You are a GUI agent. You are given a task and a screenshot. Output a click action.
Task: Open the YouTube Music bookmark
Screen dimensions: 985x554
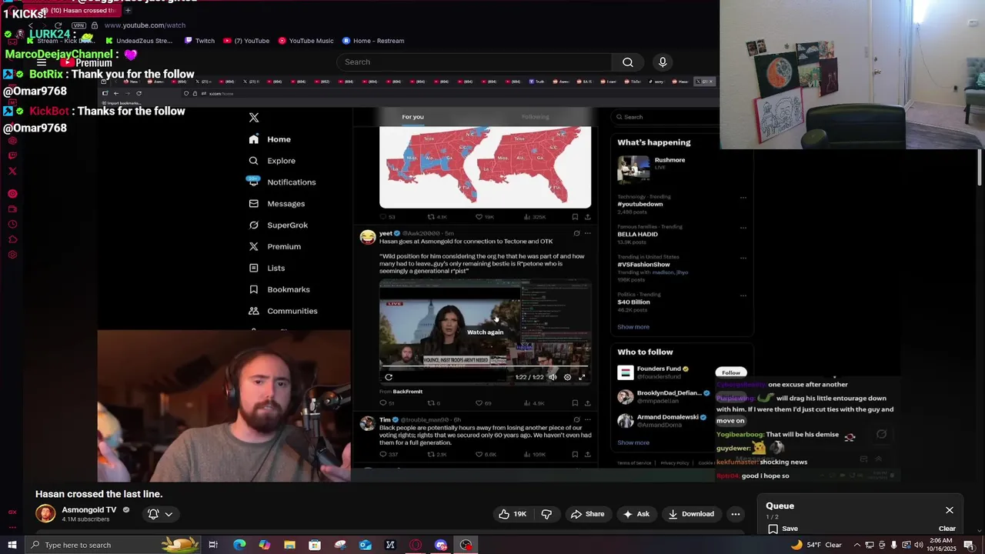click(306, 41)
